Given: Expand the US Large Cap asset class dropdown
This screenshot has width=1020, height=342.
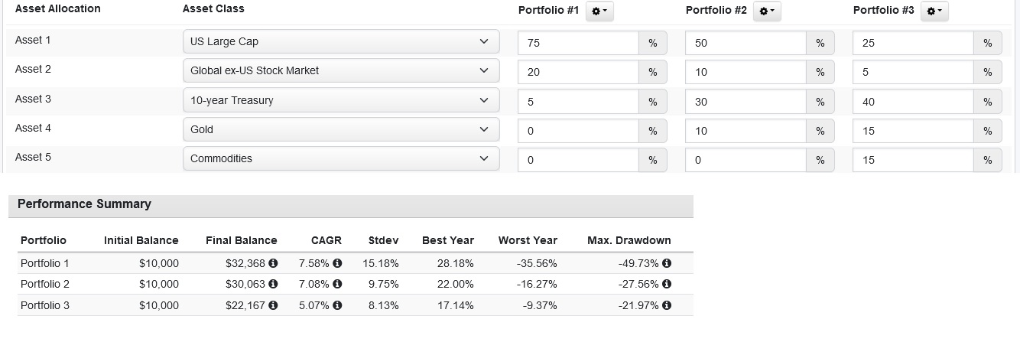Looking at the screenshot, I should click(x=340, y=41).
